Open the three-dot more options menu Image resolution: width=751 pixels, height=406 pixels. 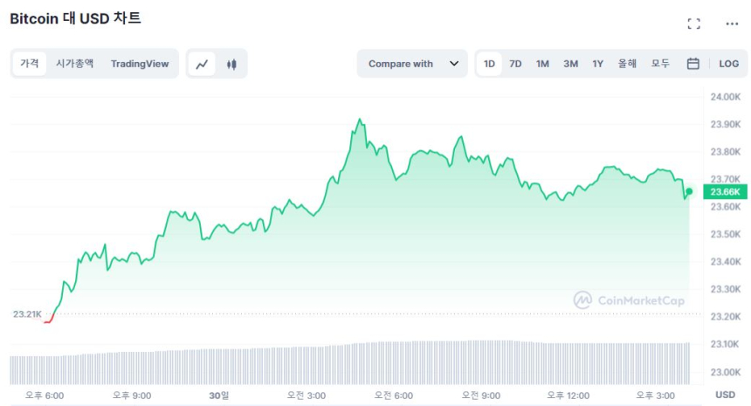click(732, 24)
